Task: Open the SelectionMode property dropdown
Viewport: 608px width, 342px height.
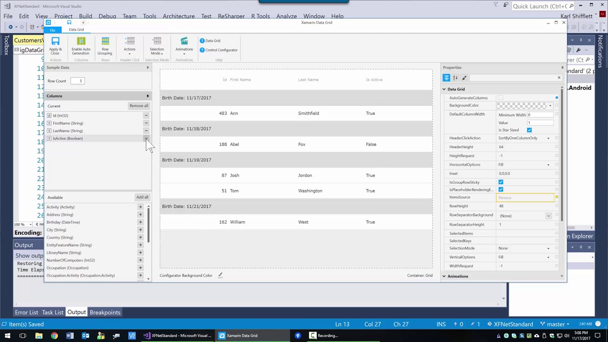Action: 548,248
